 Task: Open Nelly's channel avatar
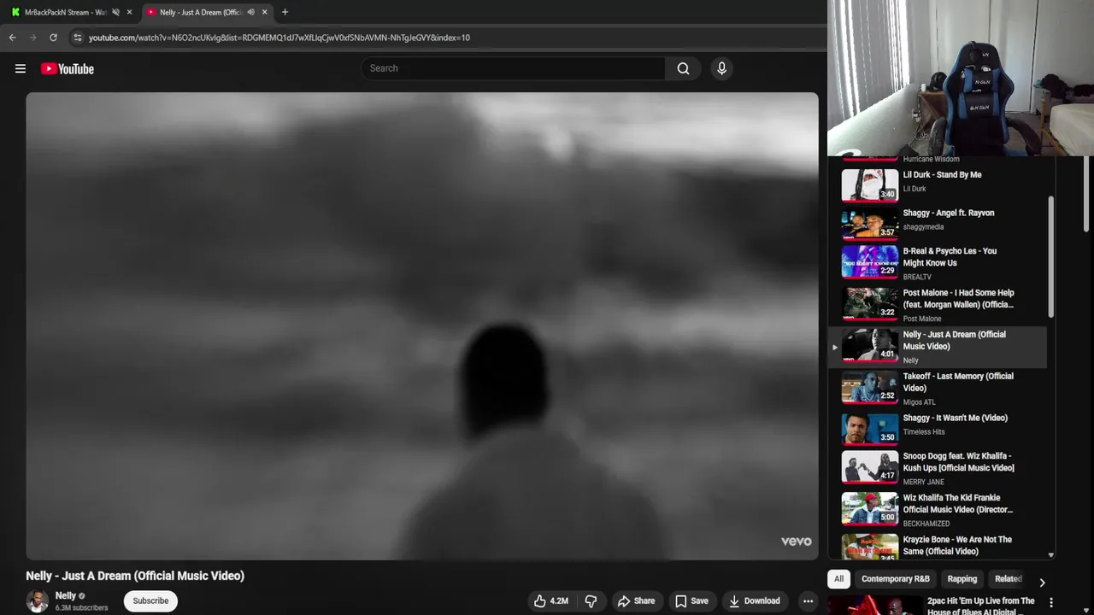click(37, 601)
